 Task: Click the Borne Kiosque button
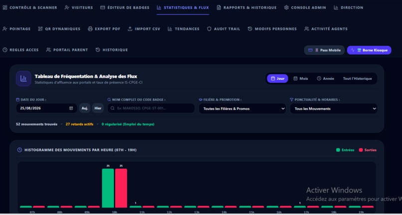click(369, 50)
